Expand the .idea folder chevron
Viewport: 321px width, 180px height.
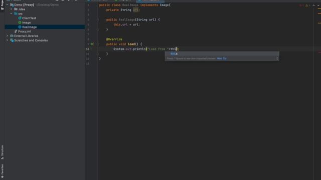click(11, 9)
